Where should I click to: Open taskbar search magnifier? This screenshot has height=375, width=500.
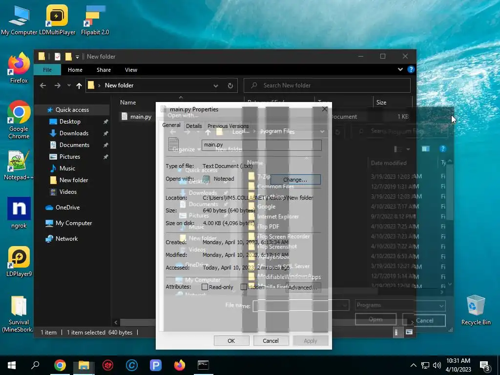[x=35, y=365]
